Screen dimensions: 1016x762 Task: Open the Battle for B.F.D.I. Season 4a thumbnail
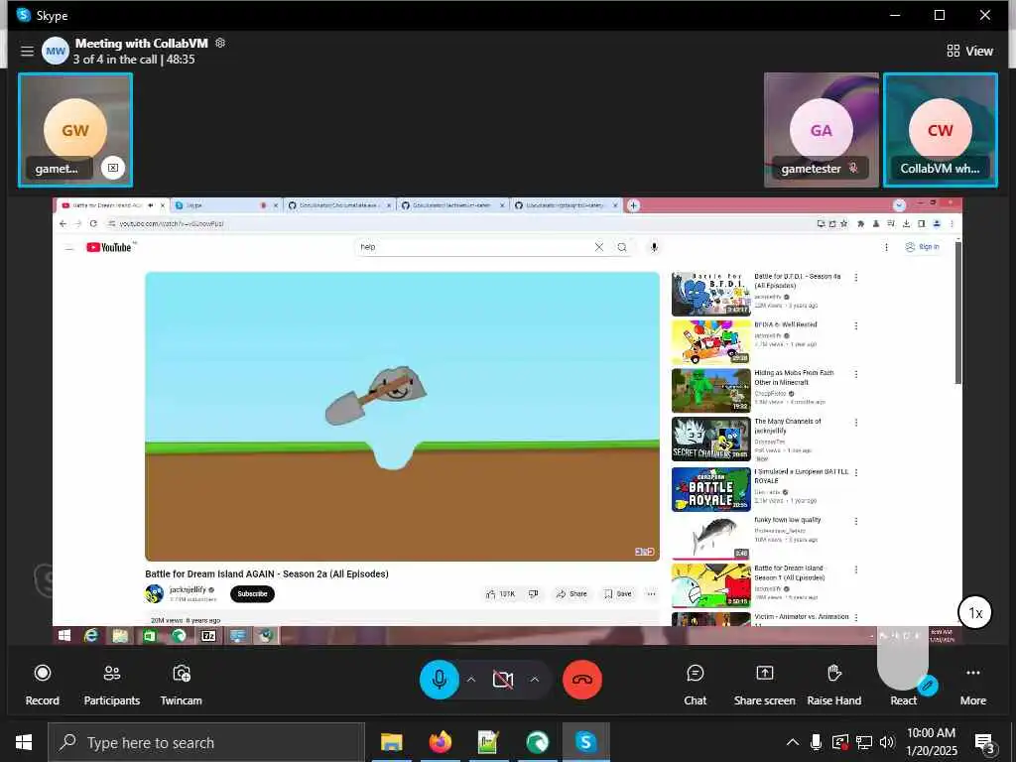point(710,294)
